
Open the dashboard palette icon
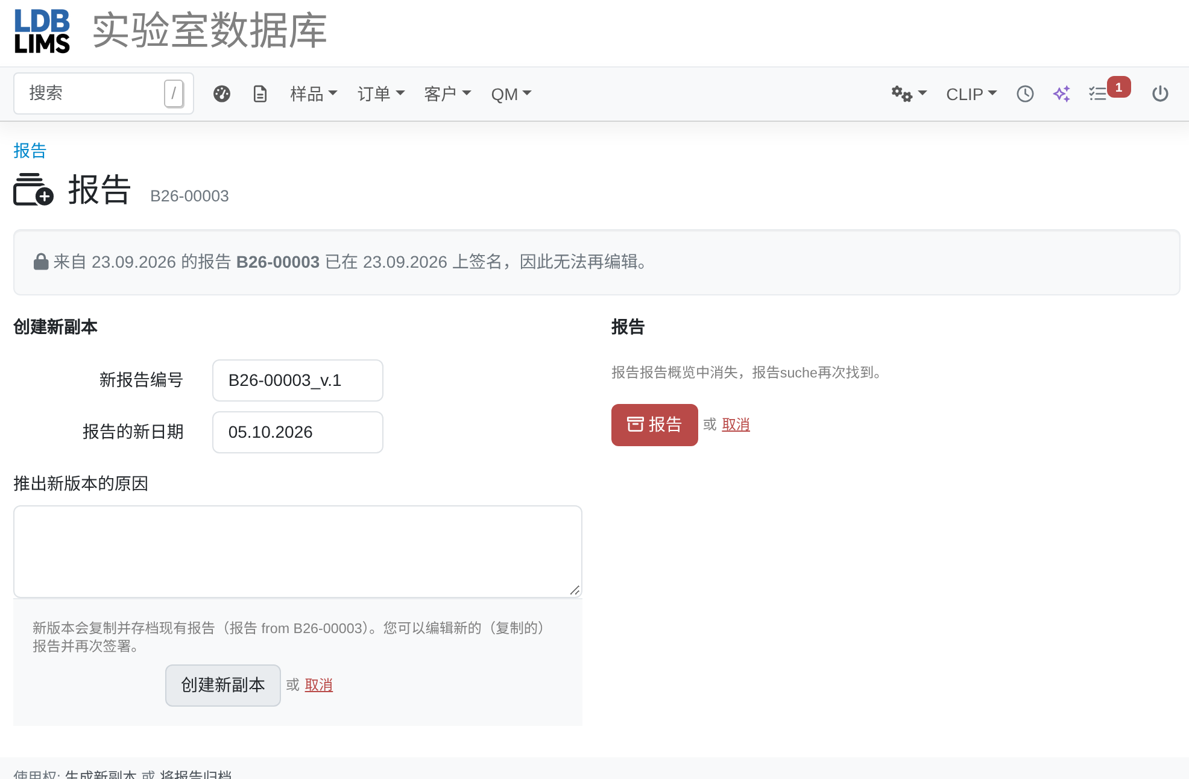tap(222, 94)
